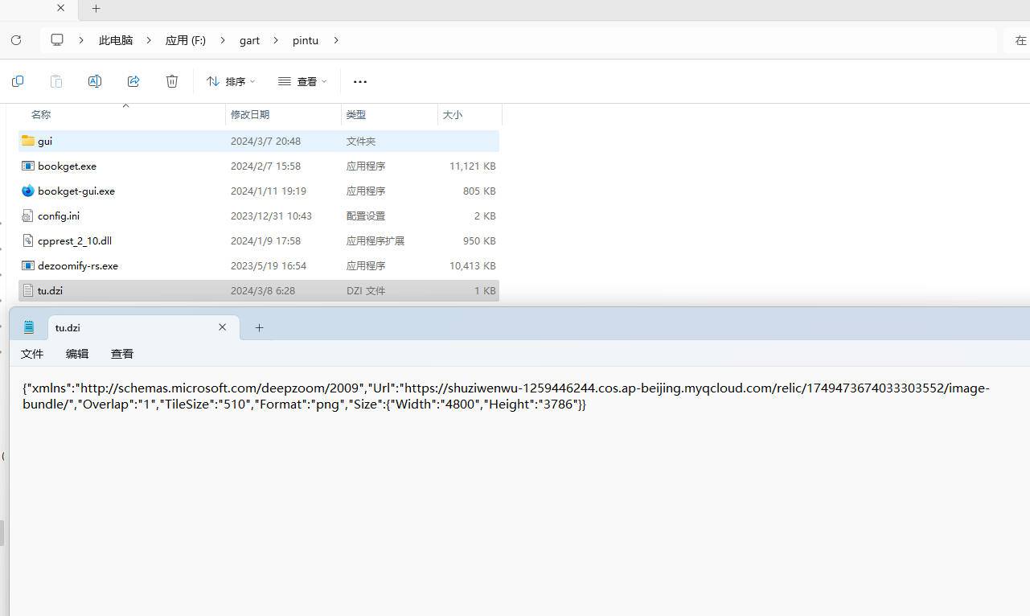Expand the chevron after gart in breadcrumb
The image size is (1030, 616).
[x=276, y=40]
